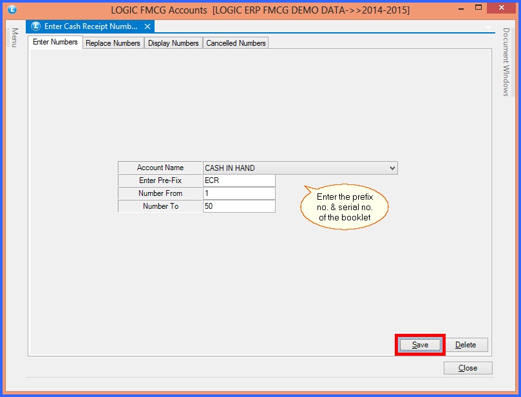The width and height of the screenshot is (521, 397).
Task: Close the Enter Cash Receipt Numb... tab
Action: pyautogui.click(x=147, y=26)
